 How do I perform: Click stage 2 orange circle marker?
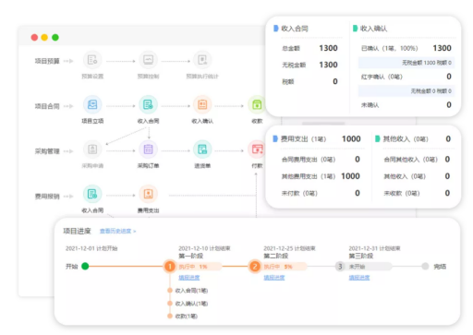click(x=255, y=267)
